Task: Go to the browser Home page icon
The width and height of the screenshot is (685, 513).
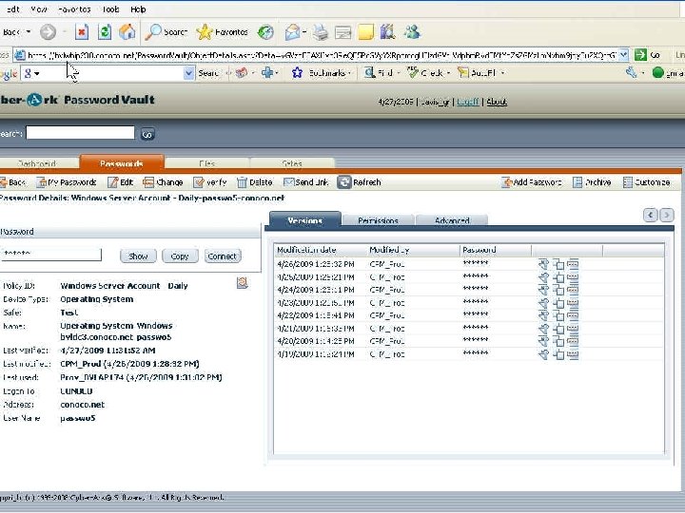Action: [x=127, y=32]
